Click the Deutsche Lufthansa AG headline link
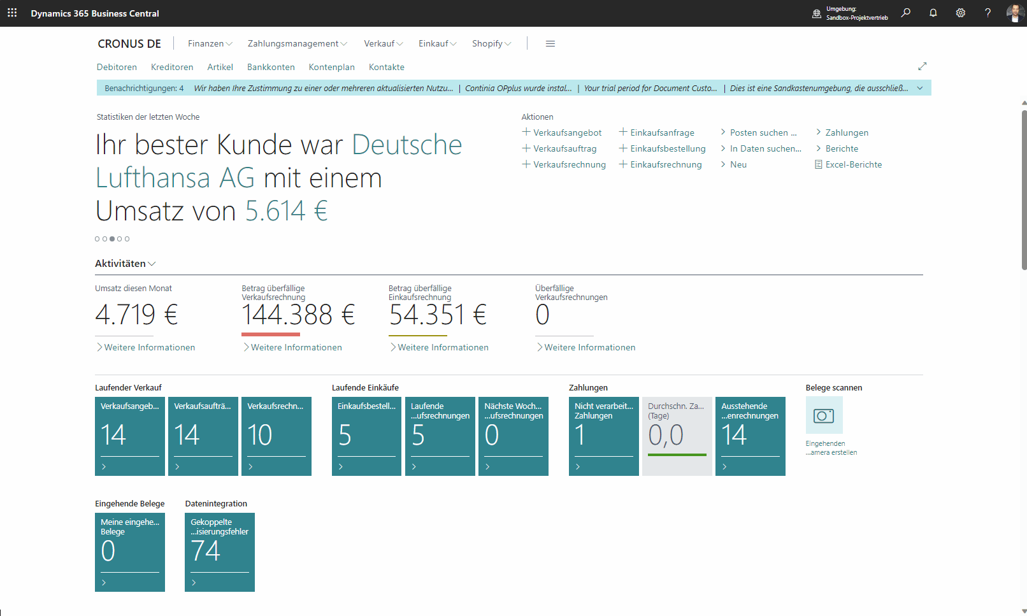Viewport: 1027px width, 616px height. (x=279, y=161)
